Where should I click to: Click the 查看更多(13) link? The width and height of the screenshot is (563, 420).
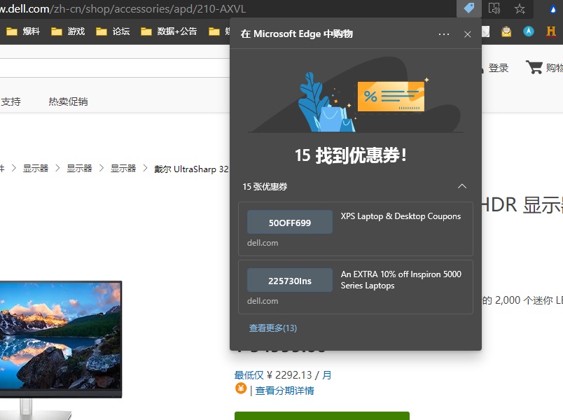point(272,327)
